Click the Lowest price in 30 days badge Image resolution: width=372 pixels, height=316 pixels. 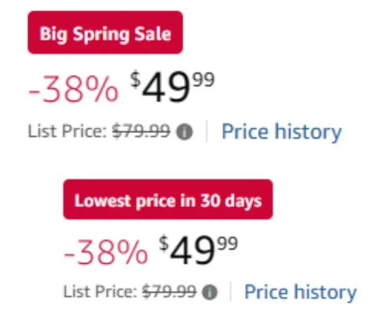168,200
